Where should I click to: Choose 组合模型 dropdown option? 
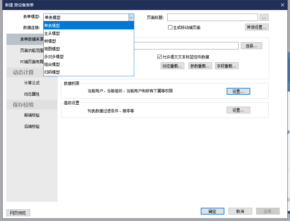coord(52,64)
